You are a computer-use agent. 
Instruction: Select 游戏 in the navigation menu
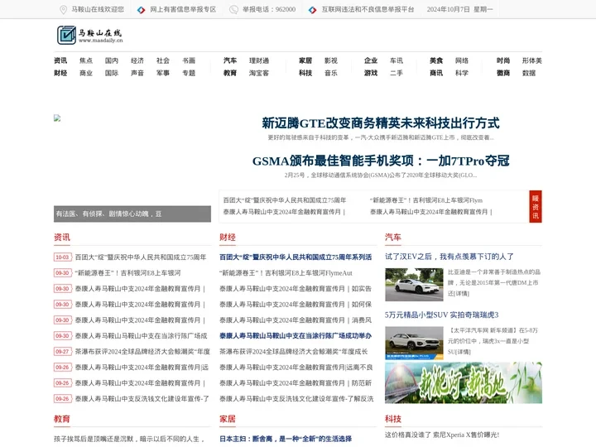pyautogui.click(x=371, y=73)
